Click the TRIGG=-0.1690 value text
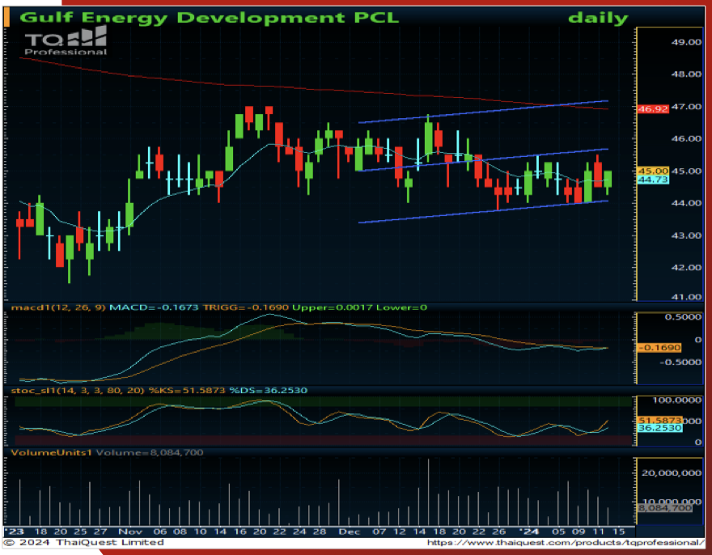This screenshot has width=712, height=555. point(245,307)
